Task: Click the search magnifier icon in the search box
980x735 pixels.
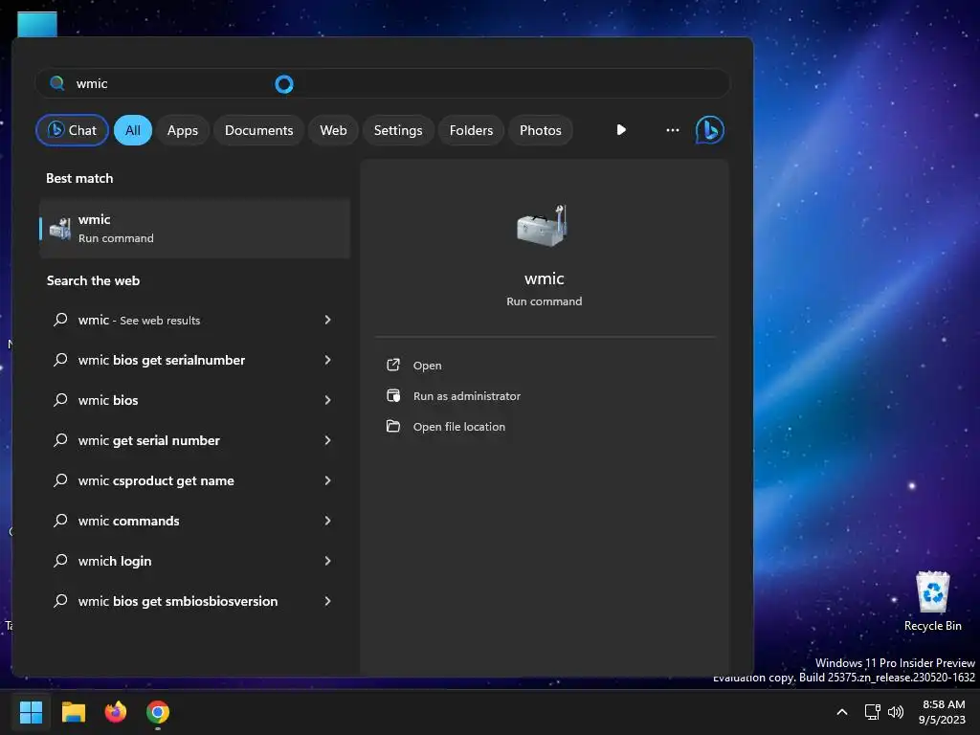Action: pos(56,83)
